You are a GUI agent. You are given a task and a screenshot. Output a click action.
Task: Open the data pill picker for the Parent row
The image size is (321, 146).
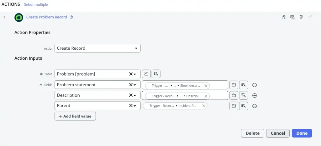[244, 106]
